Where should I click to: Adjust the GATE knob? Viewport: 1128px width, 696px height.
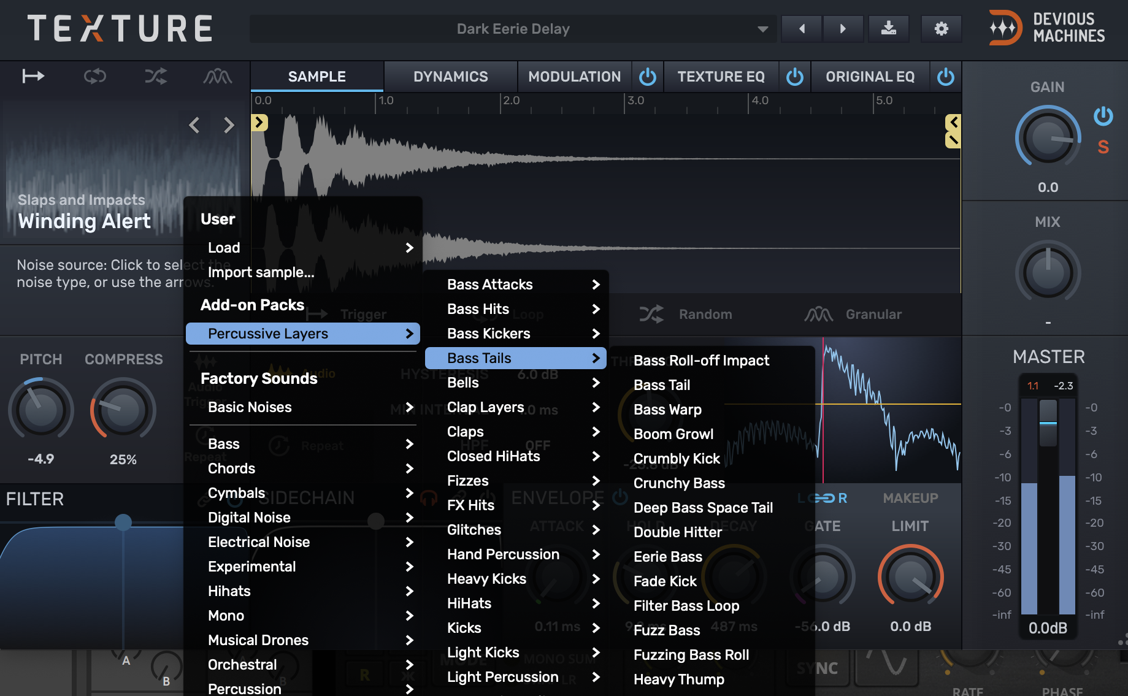coord(822,576)
